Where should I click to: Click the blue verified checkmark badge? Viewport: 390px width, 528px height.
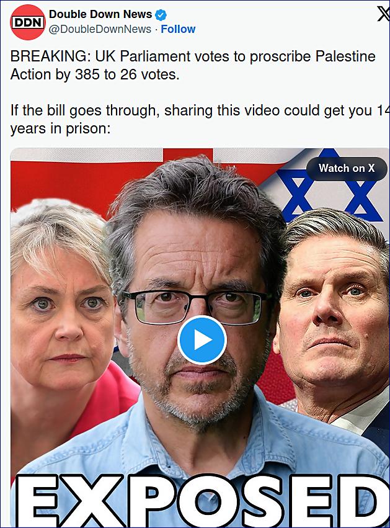click(161, 14)
